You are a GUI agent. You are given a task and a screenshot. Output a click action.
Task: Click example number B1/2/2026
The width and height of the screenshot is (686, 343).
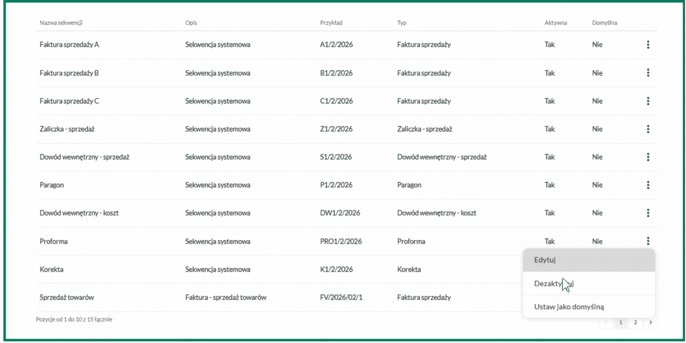tap(337, 73)
